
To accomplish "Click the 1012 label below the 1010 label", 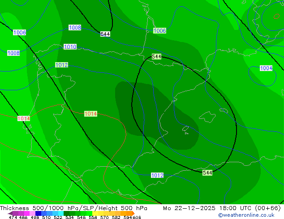I will (61, 65).
